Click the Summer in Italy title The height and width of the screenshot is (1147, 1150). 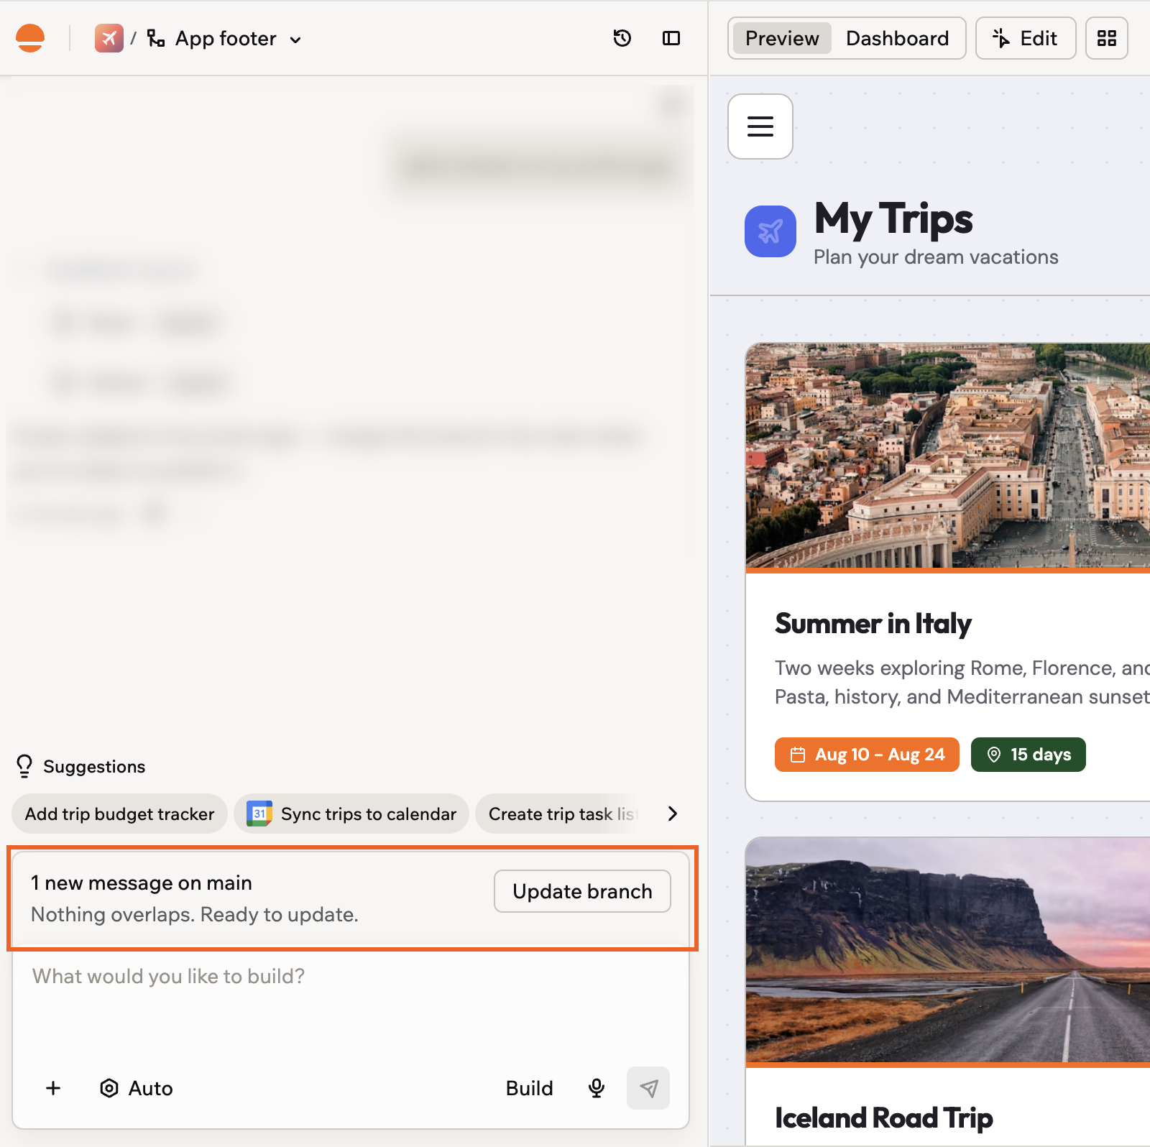point(873,624)
